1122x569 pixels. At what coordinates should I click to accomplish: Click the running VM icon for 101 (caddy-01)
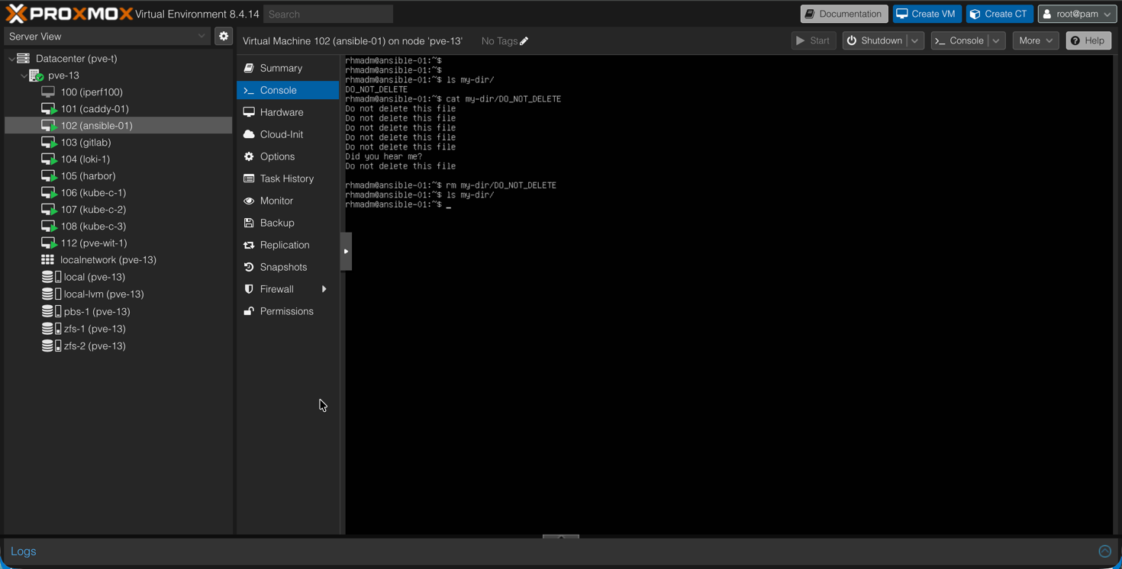(x=49, y=109)
